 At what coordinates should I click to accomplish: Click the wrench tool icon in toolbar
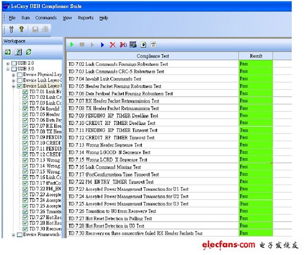click(x=12, y=30)
